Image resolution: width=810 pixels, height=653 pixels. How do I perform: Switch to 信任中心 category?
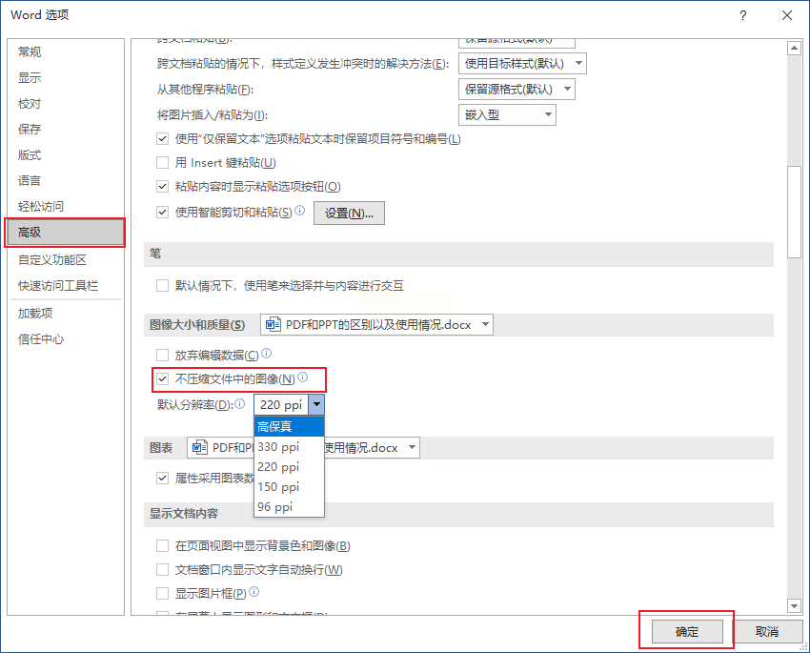[66, 339]
